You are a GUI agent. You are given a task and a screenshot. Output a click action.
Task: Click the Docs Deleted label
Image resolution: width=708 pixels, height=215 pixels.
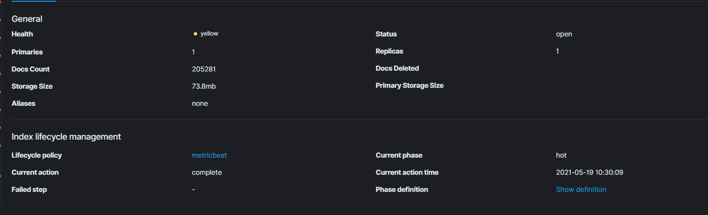click(x=397, y=69)
